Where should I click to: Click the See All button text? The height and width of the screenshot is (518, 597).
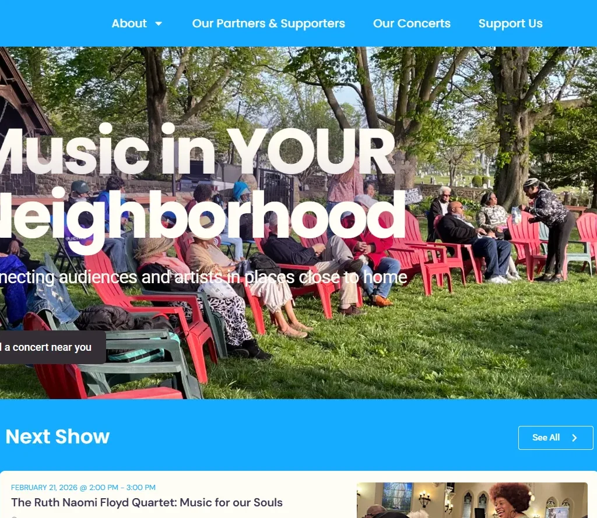546,438
